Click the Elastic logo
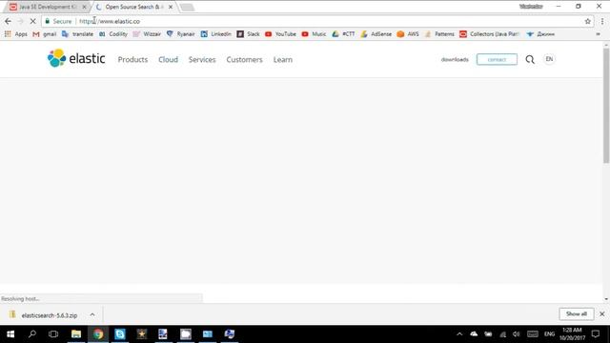 pyautogui.click(x=76, y=58)
